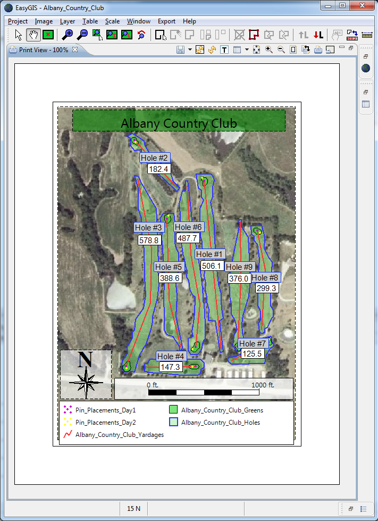Select the feature selection tool with cursor
Viewport: 378px width, 521px height.
pos(161,34)
